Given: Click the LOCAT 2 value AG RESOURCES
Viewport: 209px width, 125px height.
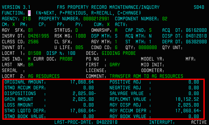Looking at the screenshot, I should pos(44,76).
